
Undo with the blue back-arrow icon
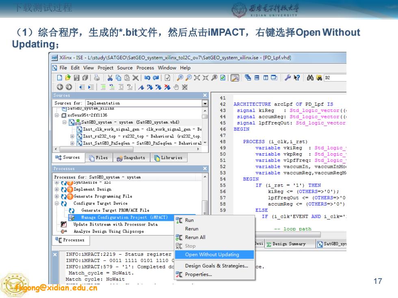pyautogui.click(x=147, y=78)
